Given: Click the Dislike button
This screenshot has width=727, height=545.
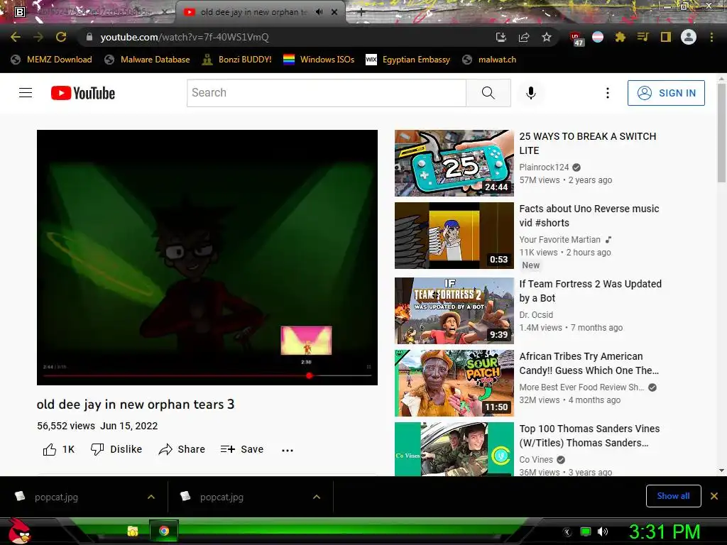Looking at the screenshot, I should click(116, 449).
